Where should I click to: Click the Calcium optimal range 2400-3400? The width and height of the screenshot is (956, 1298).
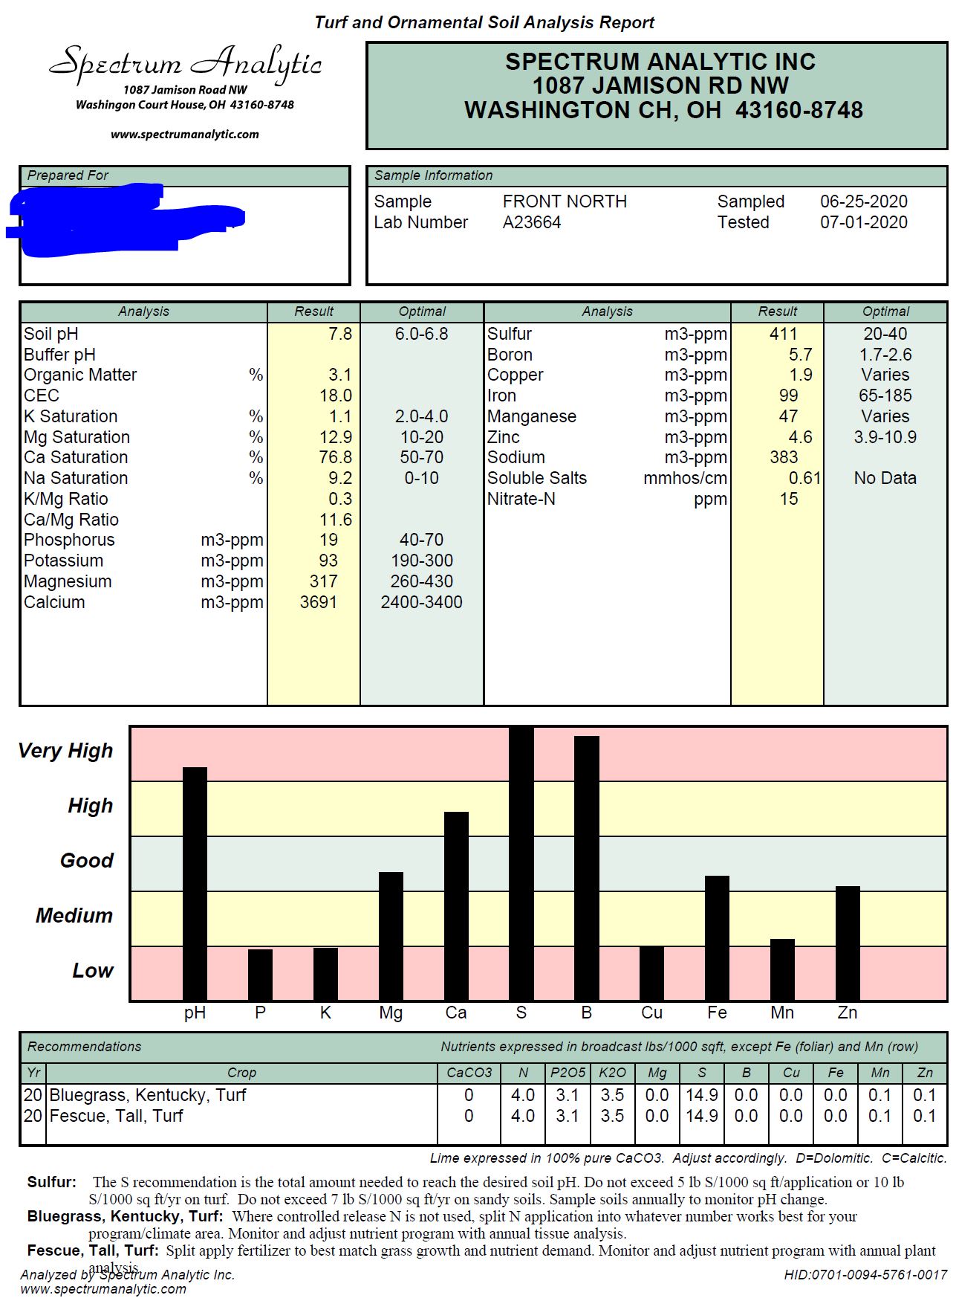tap(421, 602)
